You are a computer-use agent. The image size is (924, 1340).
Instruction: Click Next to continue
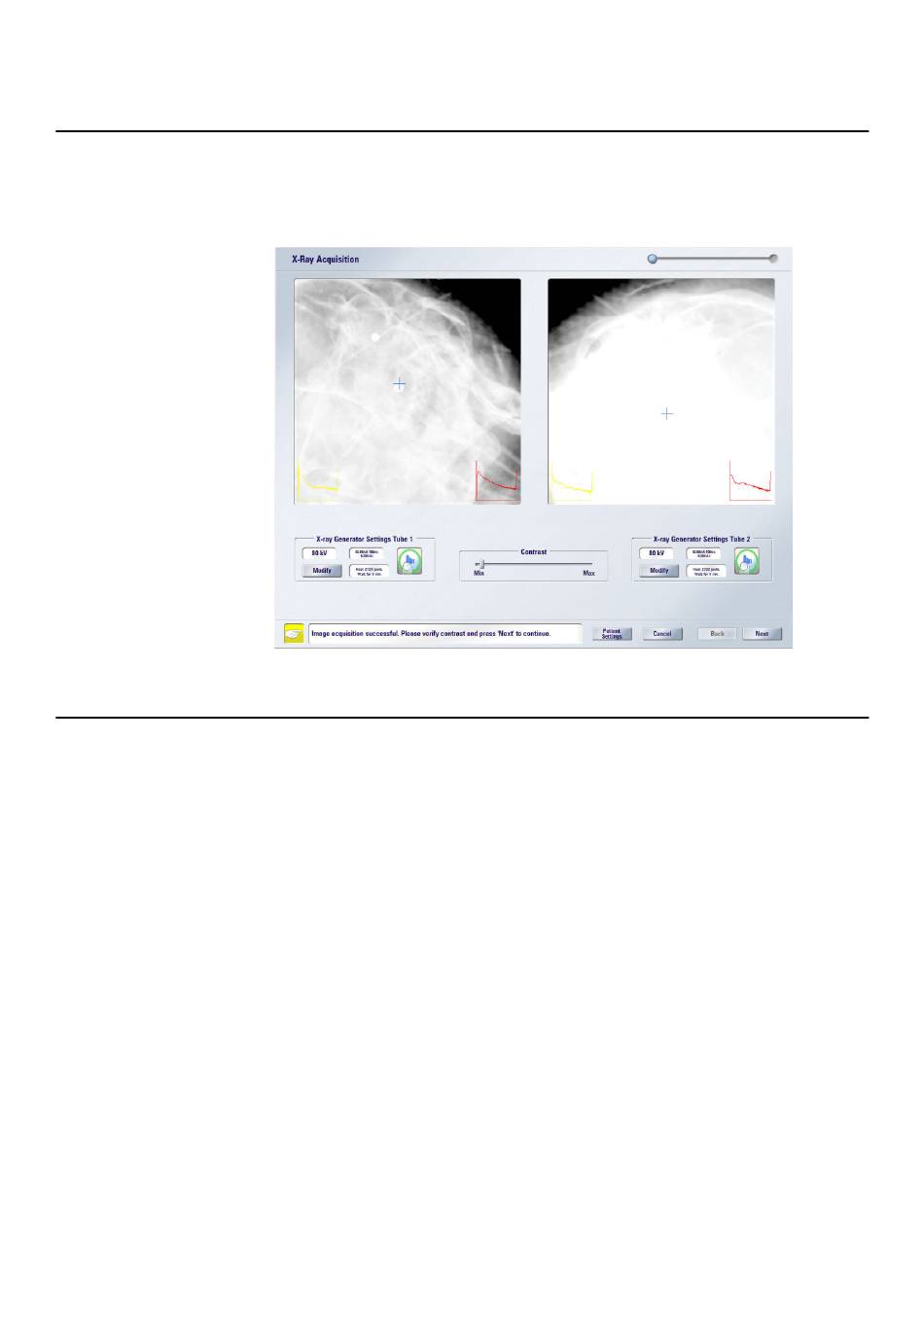(x=762, y=634)
